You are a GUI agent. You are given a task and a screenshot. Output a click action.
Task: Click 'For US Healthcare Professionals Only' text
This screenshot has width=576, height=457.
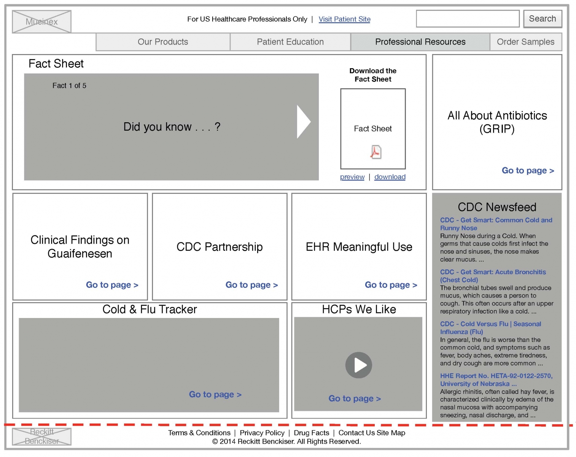(x=247, y=19)
